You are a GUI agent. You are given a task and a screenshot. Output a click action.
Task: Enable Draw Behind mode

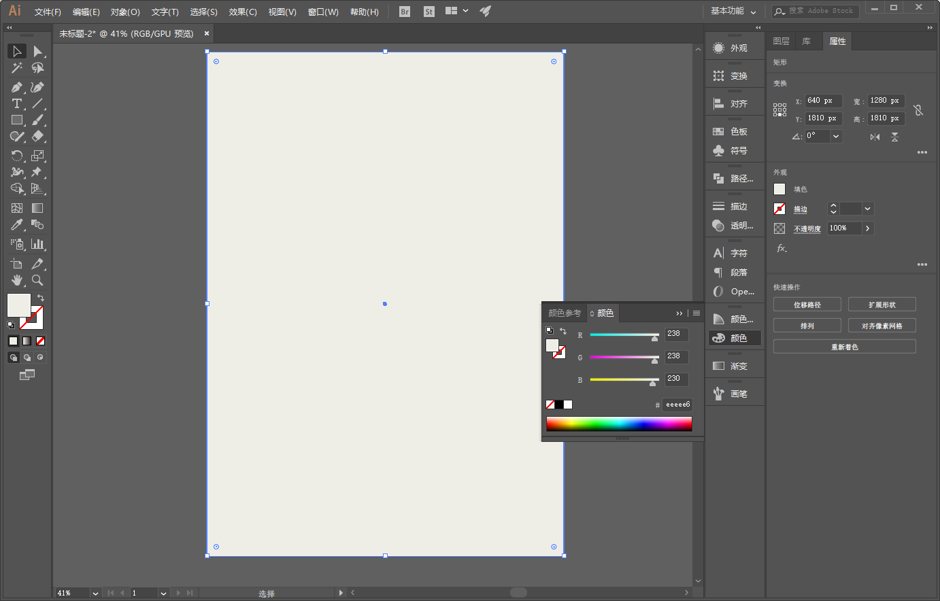tap(27, 358)
